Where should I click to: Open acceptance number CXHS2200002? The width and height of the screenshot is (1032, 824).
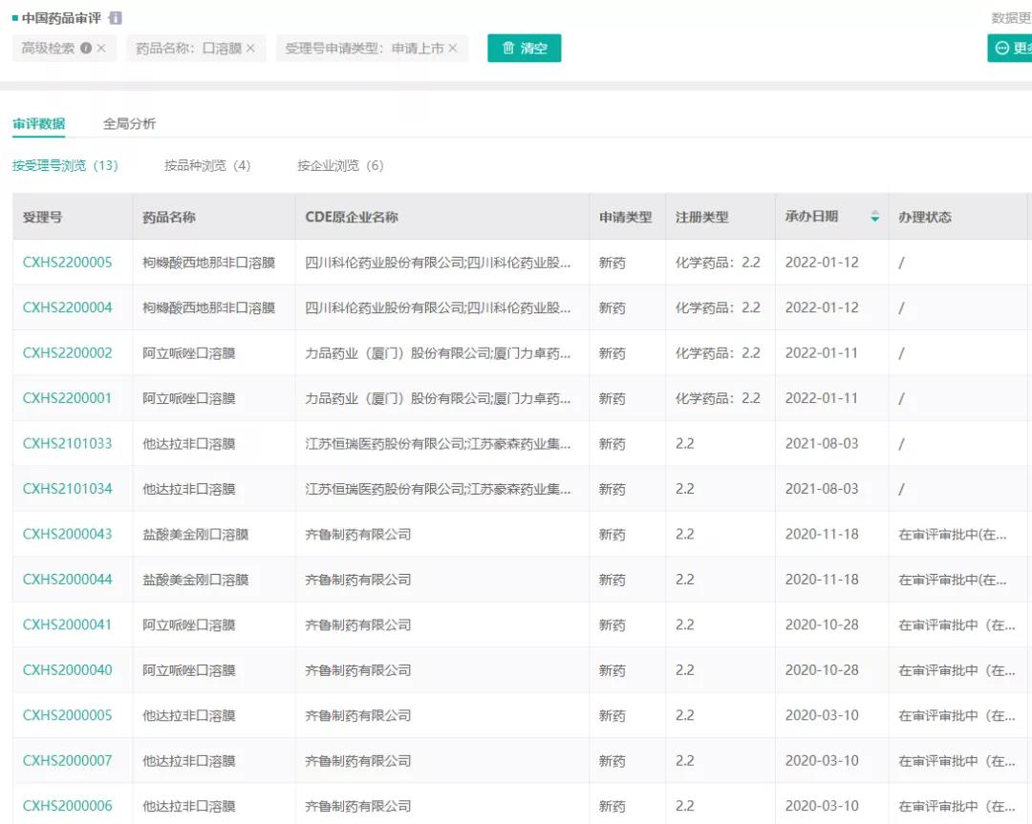point(67,352)
